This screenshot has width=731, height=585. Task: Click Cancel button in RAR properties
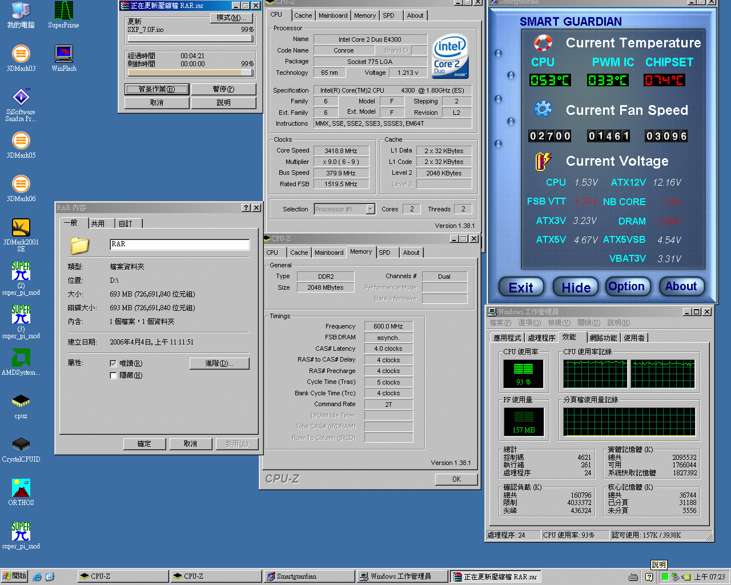point(191,444)
